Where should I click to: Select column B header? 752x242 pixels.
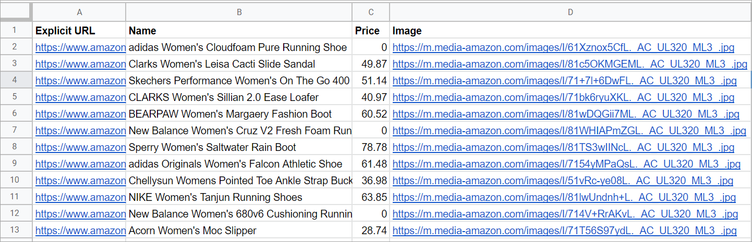tap(239, 11)
